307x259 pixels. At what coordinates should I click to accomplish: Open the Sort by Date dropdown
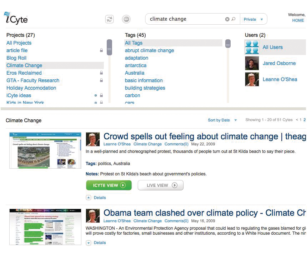222,120
